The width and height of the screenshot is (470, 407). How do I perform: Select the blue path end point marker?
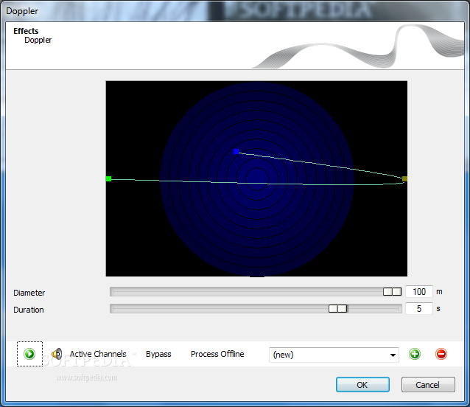click(x=236, y=151)
